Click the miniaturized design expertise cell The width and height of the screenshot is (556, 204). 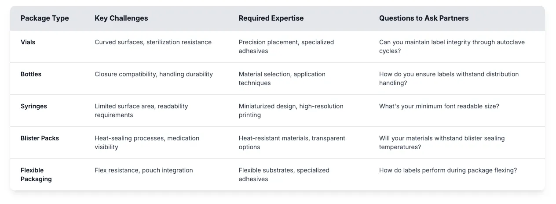[x=291, y=111]
